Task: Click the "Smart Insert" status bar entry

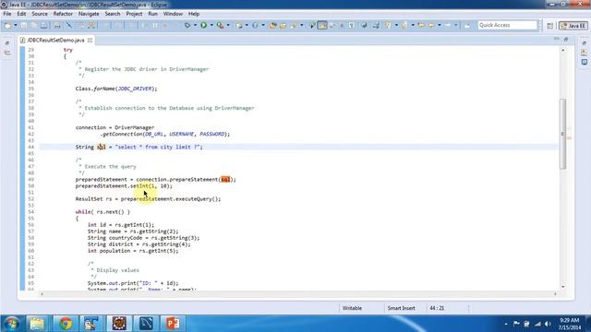Action: (x=401, y=308)
